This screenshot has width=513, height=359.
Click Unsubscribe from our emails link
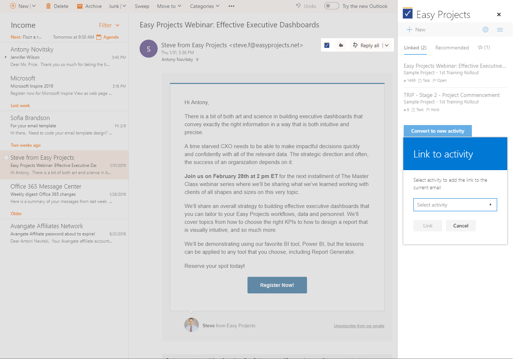coord(359,326)
